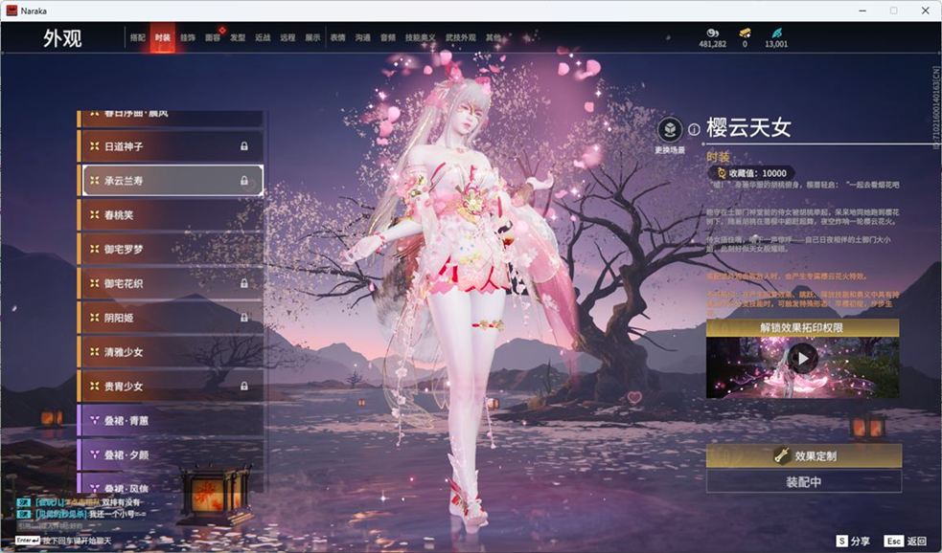Pick the 叠裙·夕颜 outfit
This screenshot has width=942, height=553.
(x=172, y=454)
